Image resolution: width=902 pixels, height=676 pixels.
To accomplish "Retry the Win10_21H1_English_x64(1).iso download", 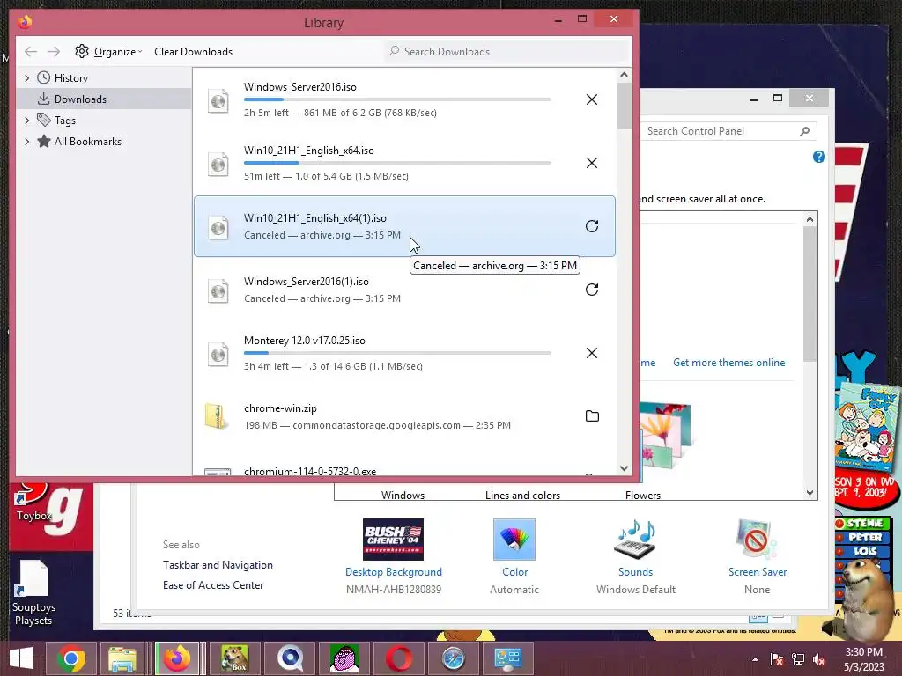I will (591, 226).
